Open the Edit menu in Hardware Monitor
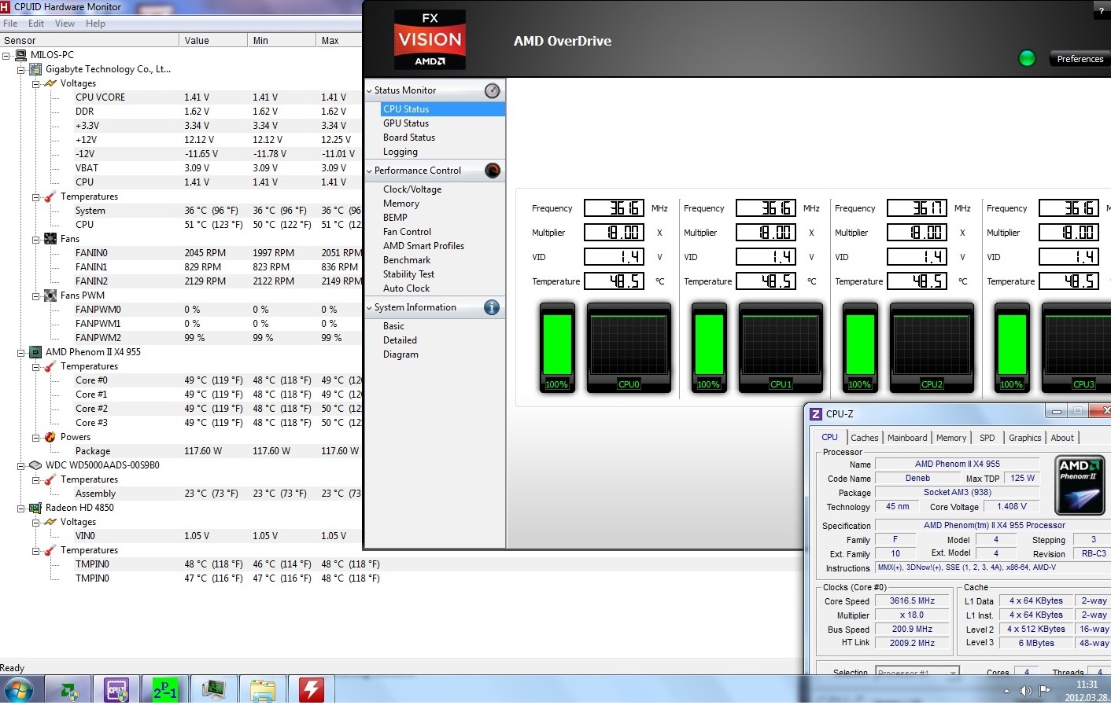Image resolution: width=1111 pixels, height=705 pixels. [x=36, y=24]
